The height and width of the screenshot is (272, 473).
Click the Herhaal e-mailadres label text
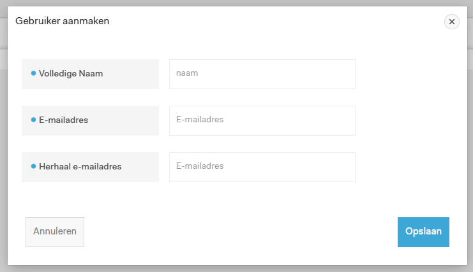tap(80, 166)
